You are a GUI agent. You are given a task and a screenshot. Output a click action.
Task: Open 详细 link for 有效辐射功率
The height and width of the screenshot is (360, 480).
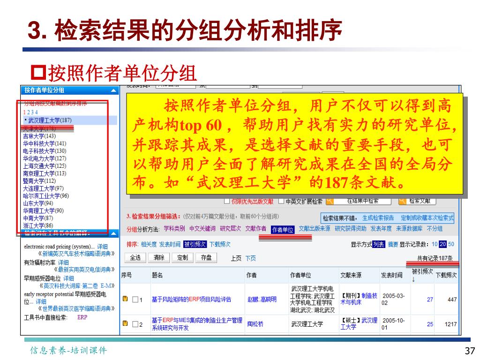63,262
